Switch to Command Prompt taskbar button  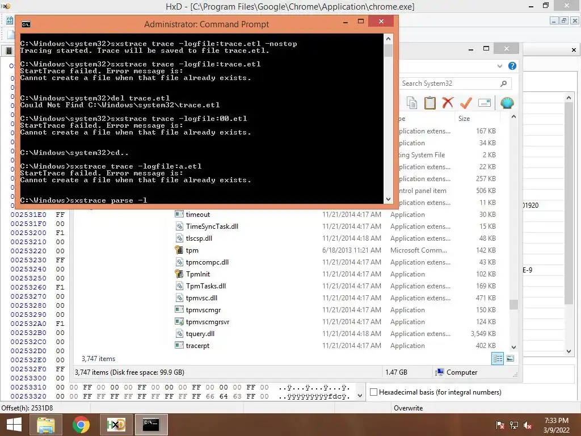(151, 425)
